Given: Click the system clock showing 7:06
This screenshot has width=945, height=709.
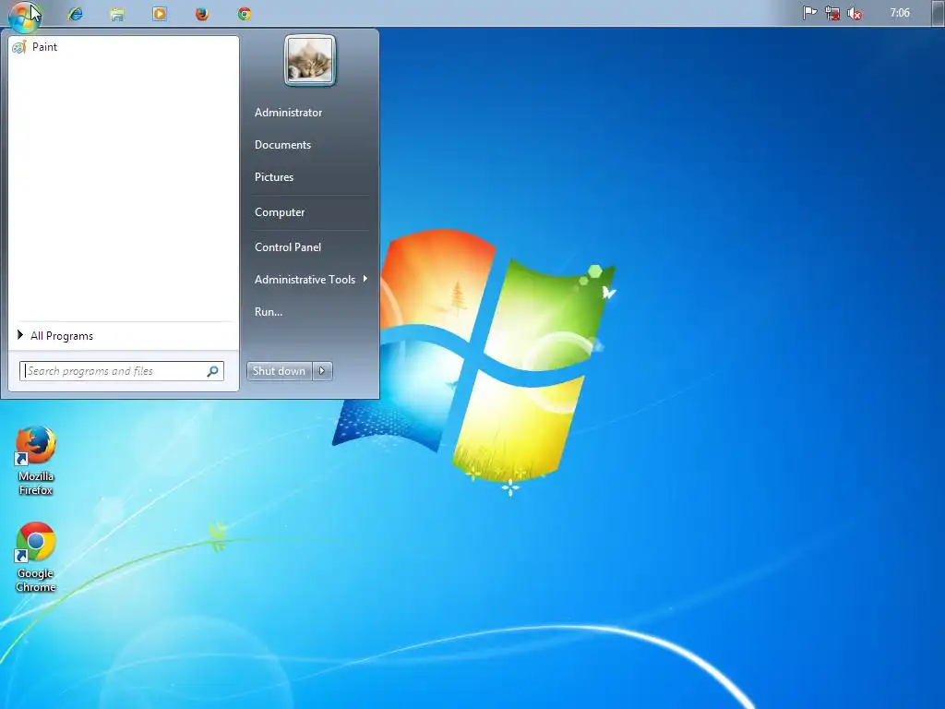Looking at the screenshot, I should click(x=900, y=13).
